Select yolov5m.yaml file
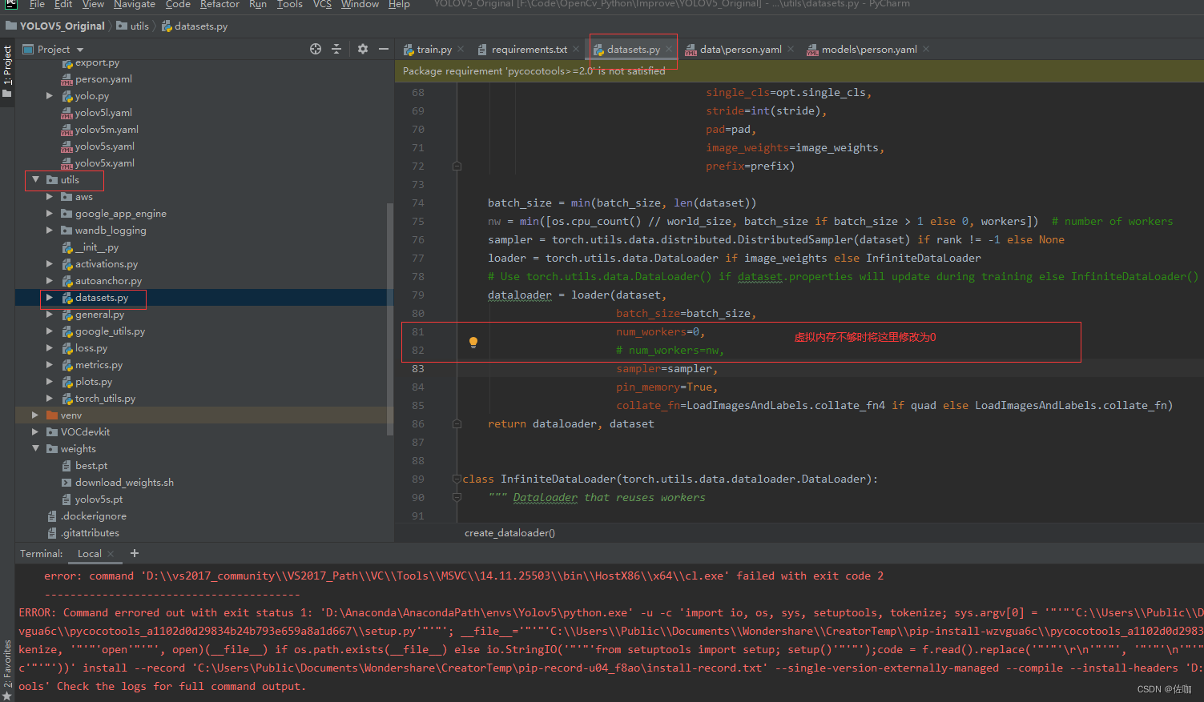 coord(107,130)
